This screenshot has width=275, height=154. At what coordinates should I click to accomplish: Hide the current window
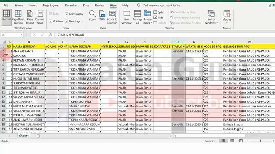point(159,18)
